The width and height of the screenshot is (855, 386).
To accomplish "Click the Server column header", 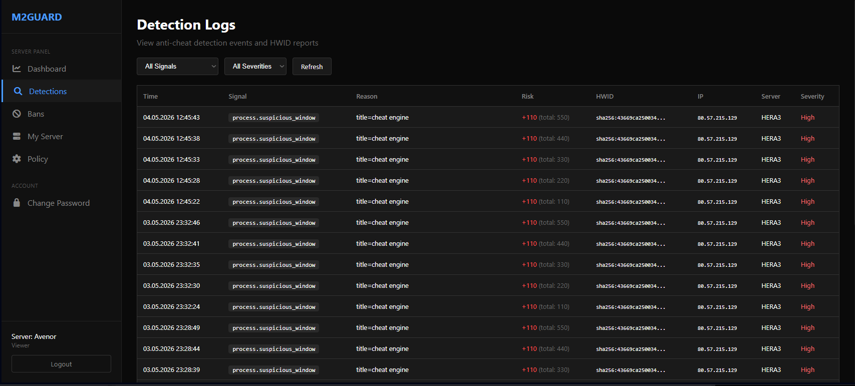I will click(770, 96).
